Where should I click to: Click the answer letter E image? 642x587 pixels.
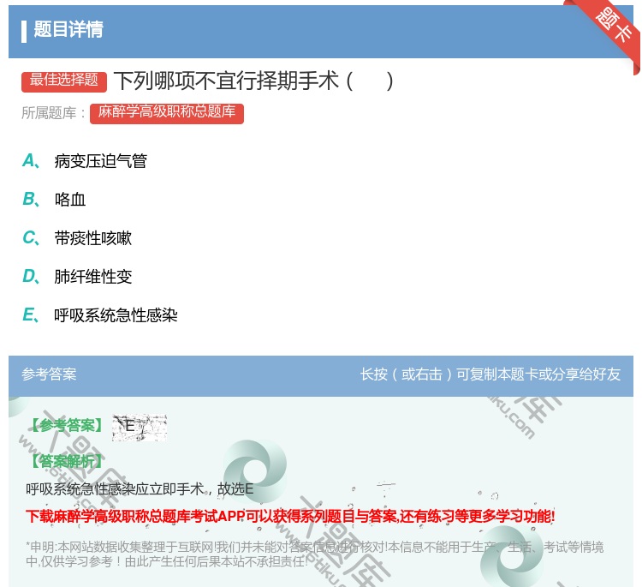tap(140, 427)
